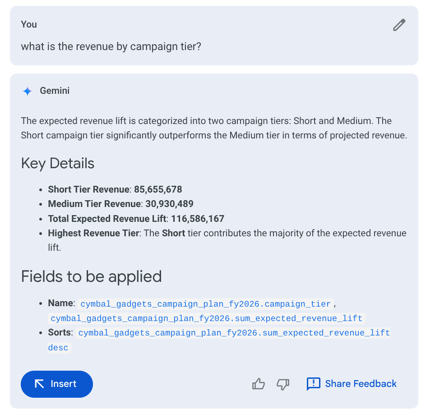Click the Gemini sparkle icon
Screen dimensions: 426x409
(27, 91)
